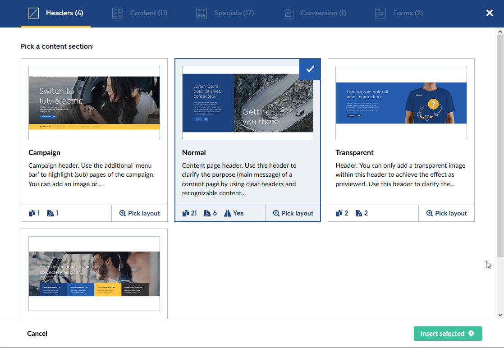Click the Transparent title text
Image resolution: width=504 pixels, height=348 pixels.
coord(354,153)
